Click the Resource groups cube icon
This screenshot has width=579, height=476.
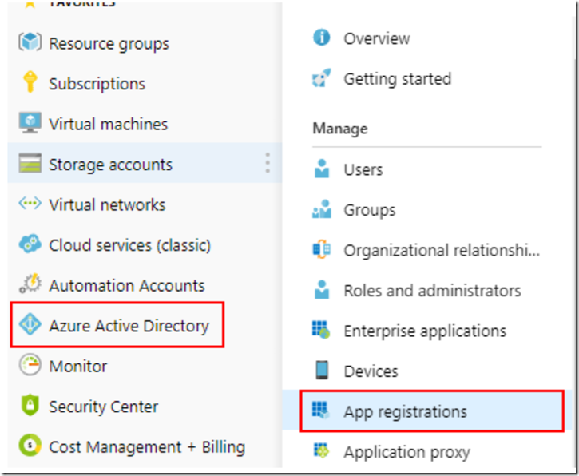tap(30, 42)
